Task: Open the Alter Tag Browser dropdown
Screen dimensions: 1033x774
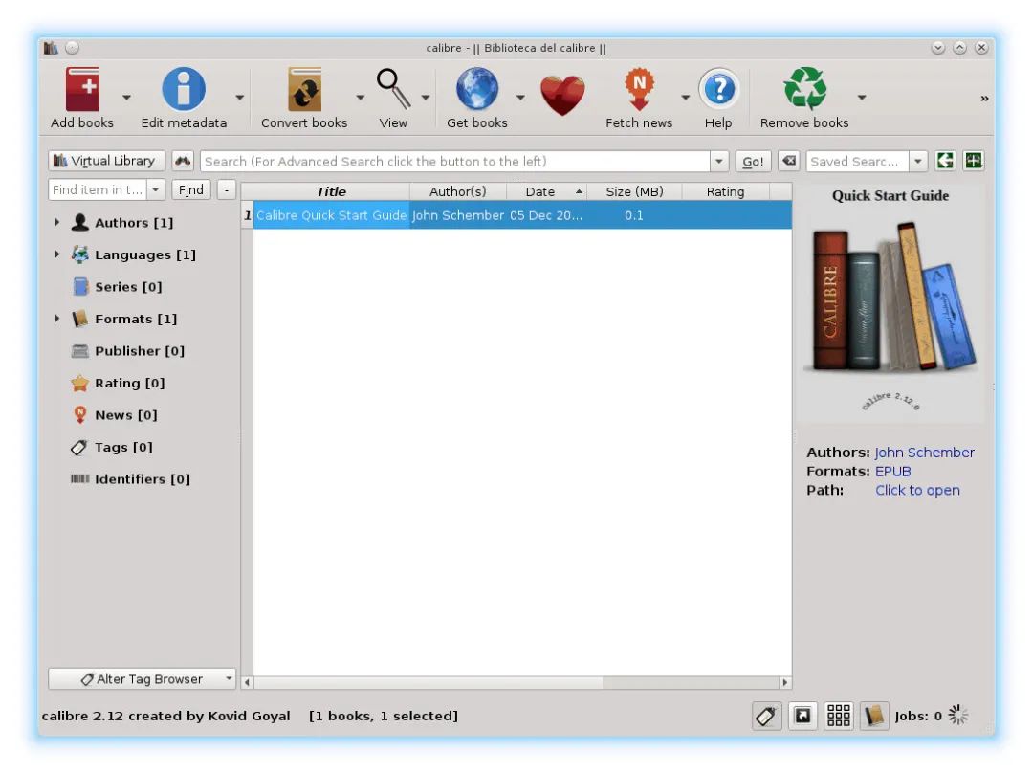Action: 142,679
